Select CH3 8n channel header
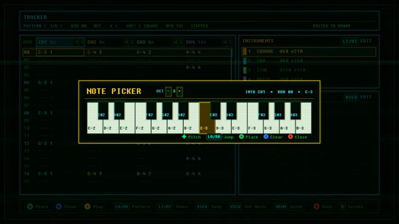Image resolution: width=399 pixels, height=224 pixels. [x=159, y=42]
